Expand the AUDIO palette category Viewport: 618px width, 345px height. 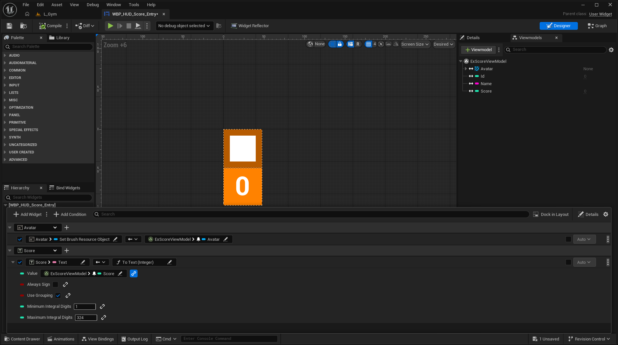[x=14, y=55]
